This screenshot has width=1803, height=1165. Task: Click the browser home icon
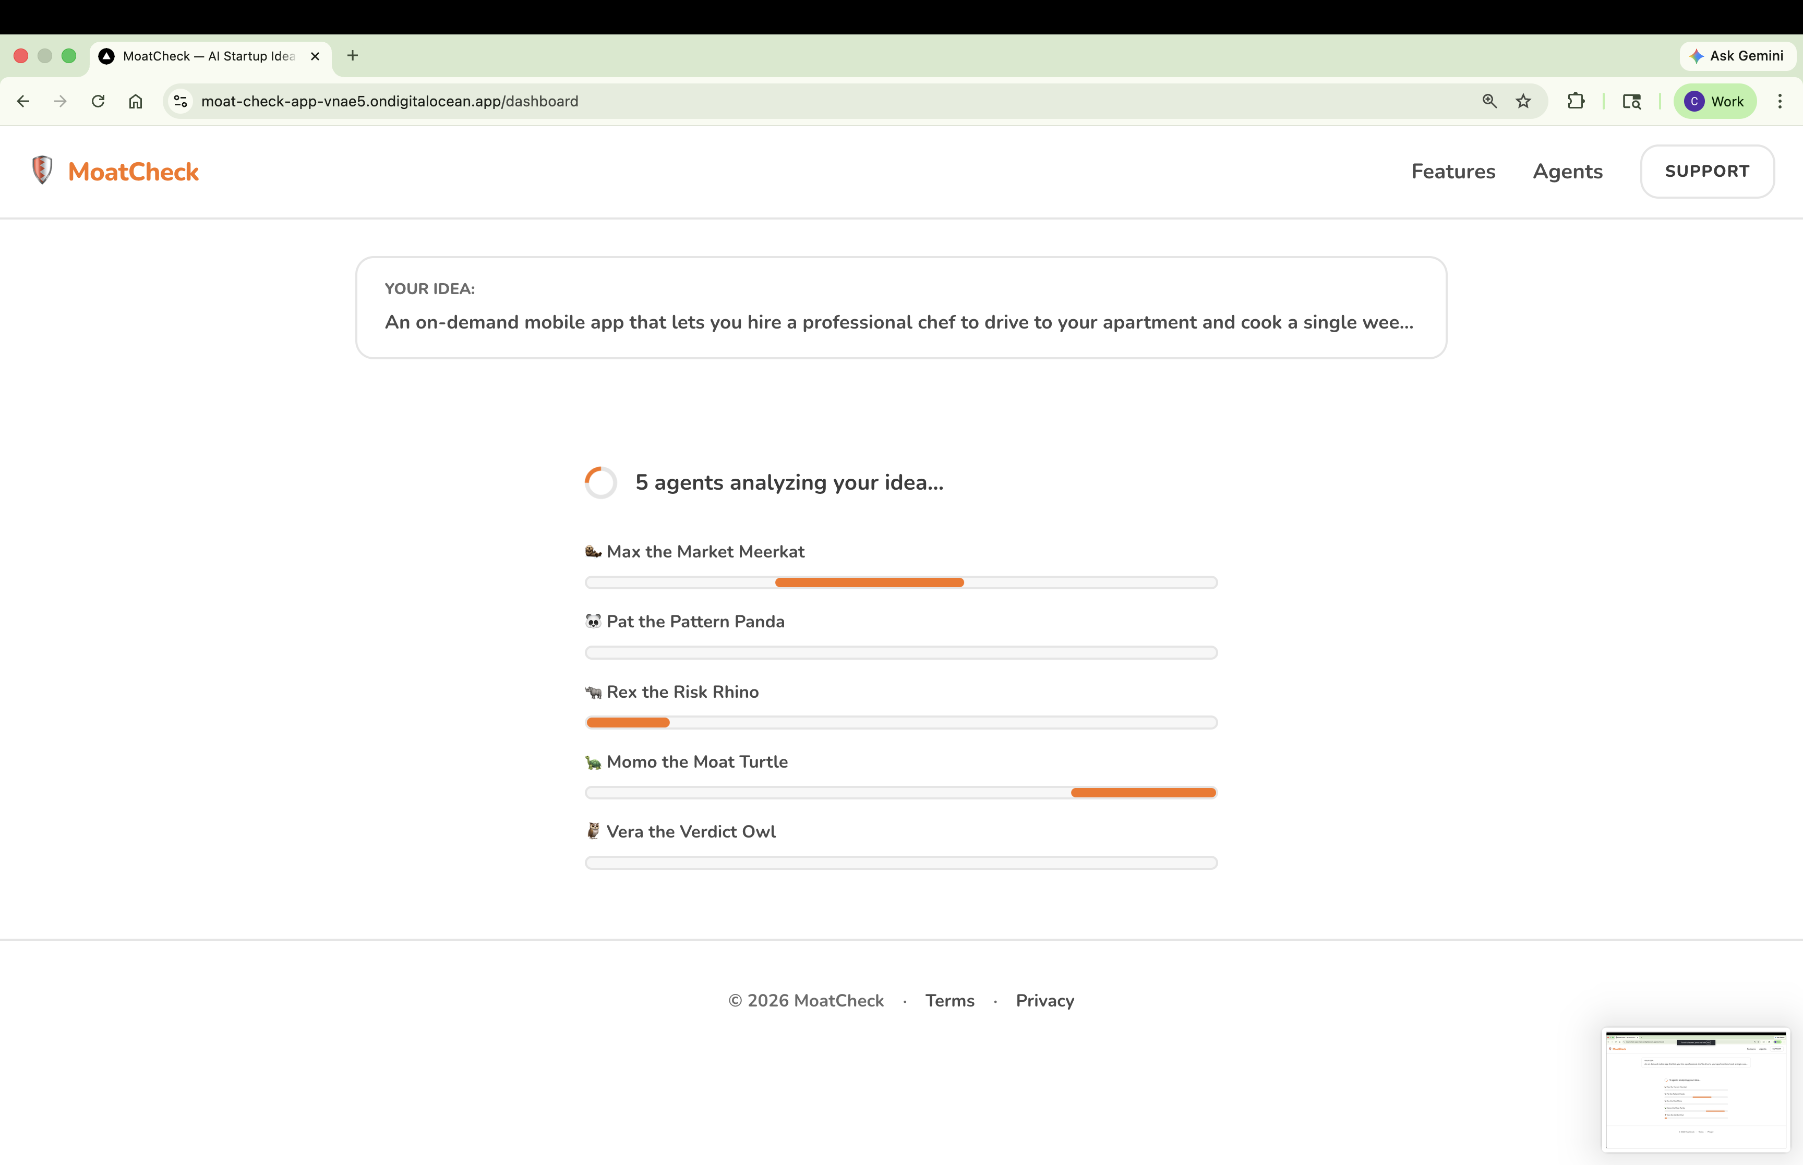click(136, 101)
